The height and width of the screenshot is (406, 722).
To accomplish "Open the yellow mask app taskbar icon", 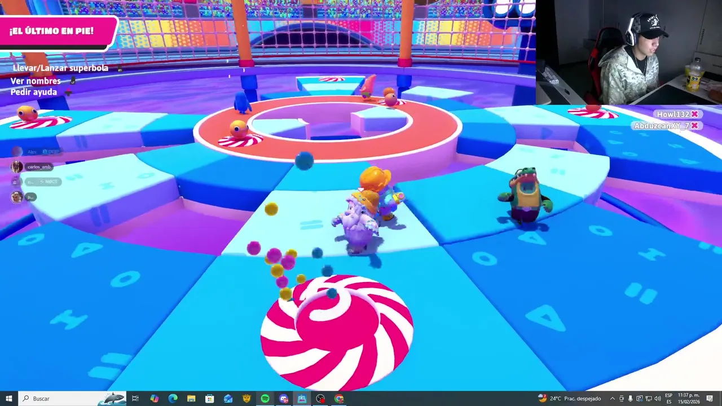I will click(x=246, y=399).
